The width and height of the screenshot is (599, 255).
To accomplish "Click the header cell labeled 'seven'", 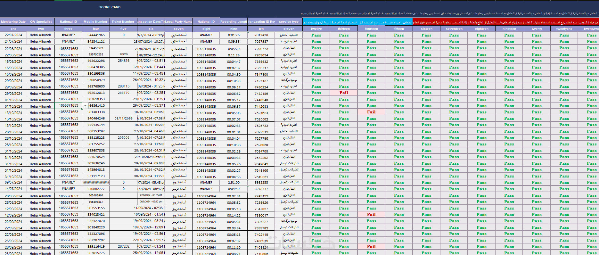I will (178, 29).
